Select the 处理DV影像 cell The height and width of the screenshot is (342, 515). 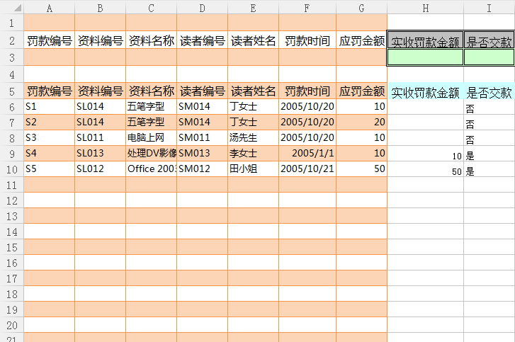pos(151,153)
